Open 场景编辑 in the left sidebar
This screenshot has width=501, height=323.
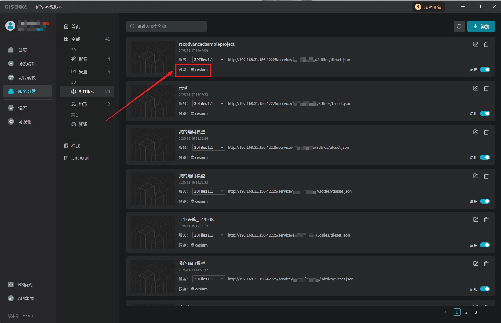click(27, 64)
